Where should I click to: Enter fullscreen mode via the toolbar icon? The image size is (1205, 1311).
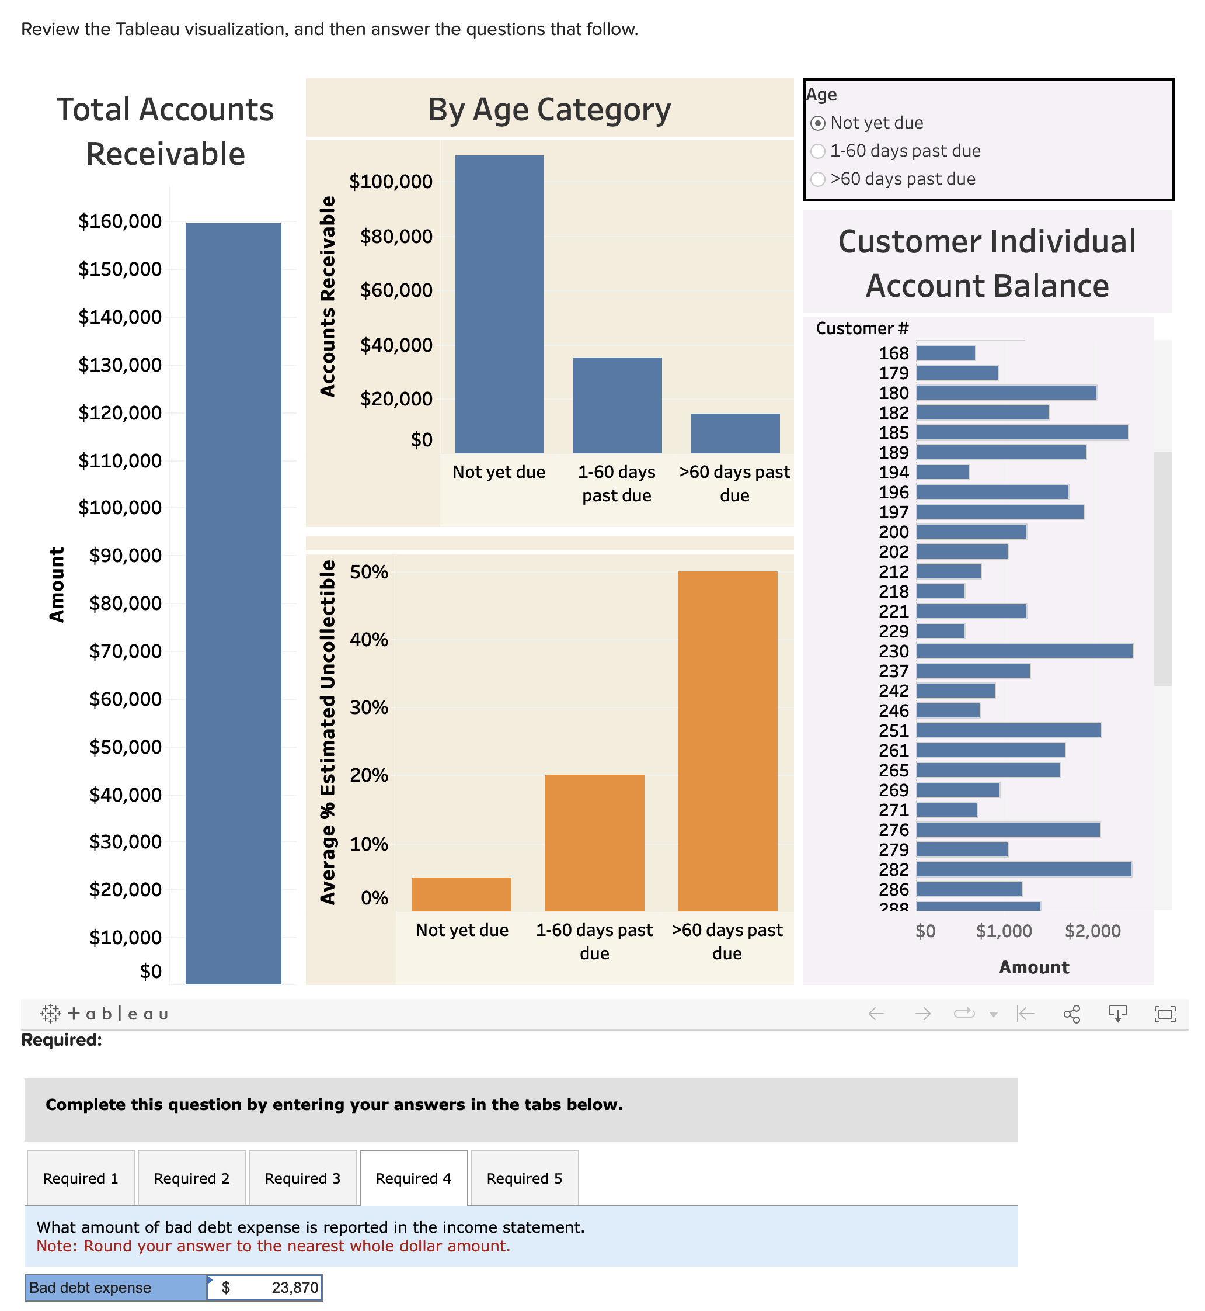point(1165,1014)
